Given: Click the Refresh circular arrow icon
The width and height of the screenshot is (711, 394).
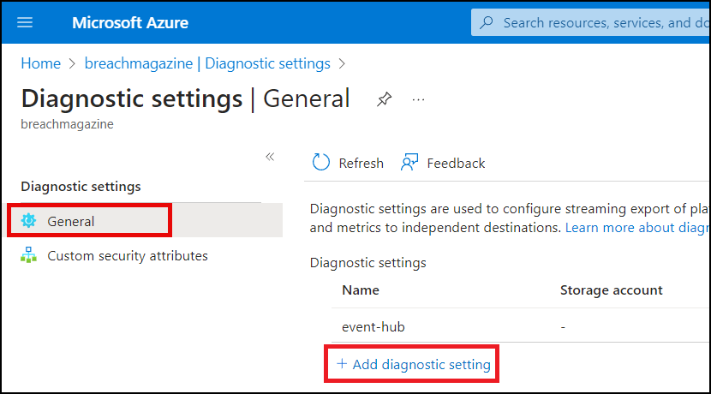Looking at the screenshot, I should 321,163.
